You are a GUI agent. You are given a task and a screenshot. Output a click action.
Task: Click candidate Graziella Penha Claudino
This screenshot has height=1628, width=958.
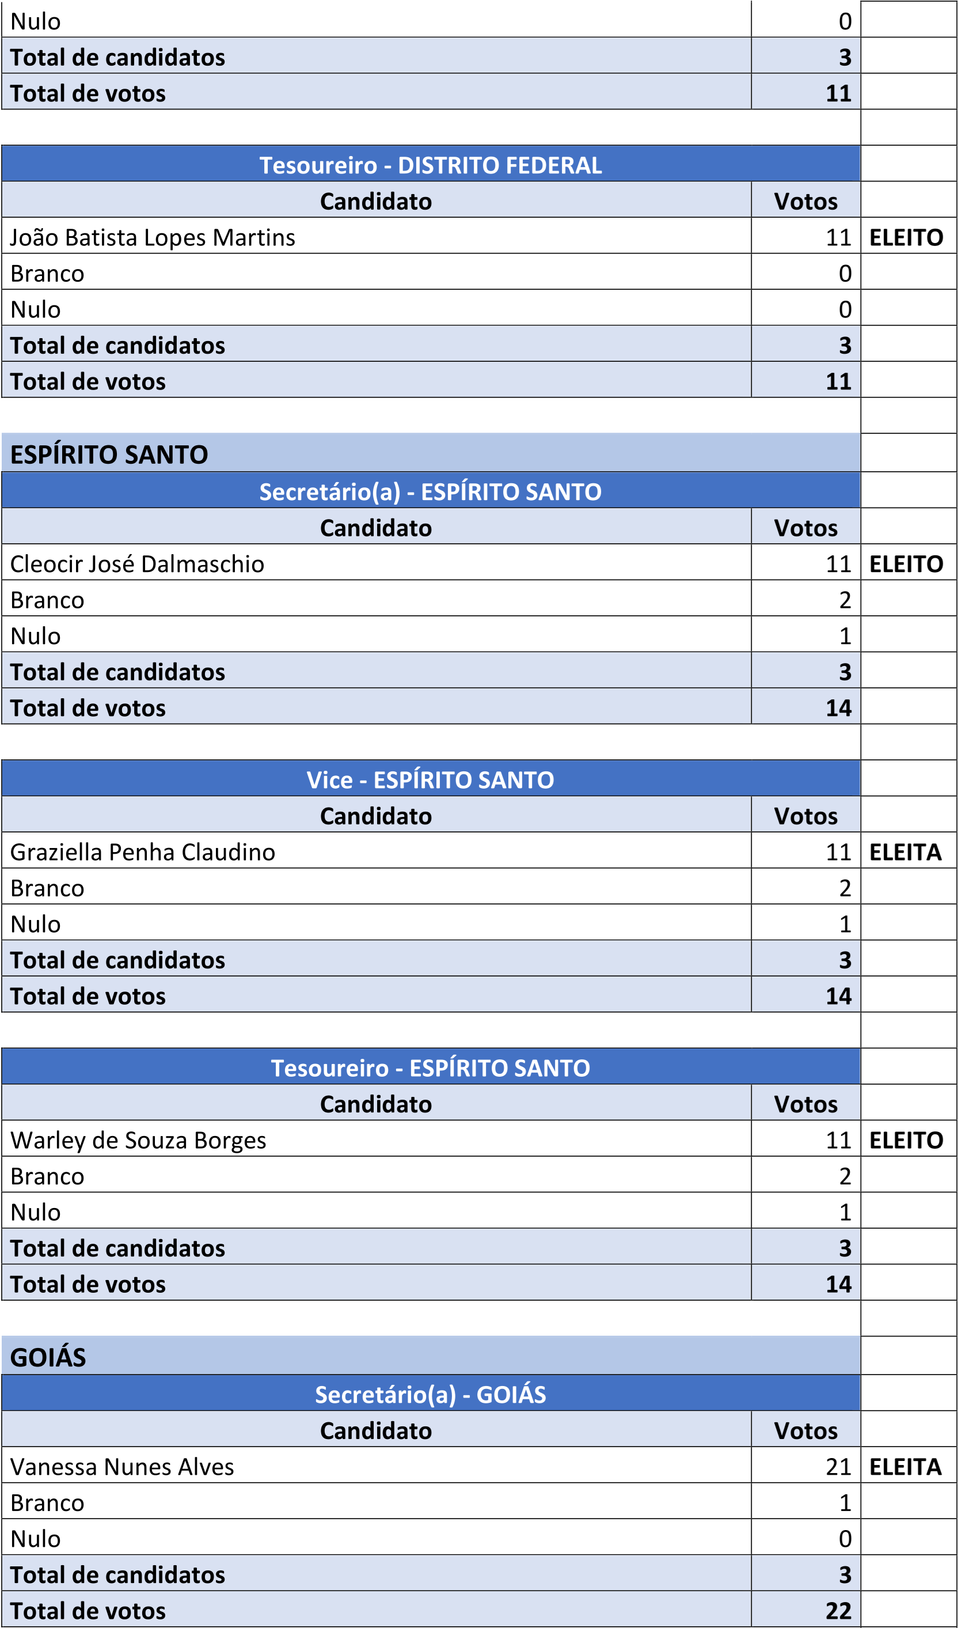(143, 853)
